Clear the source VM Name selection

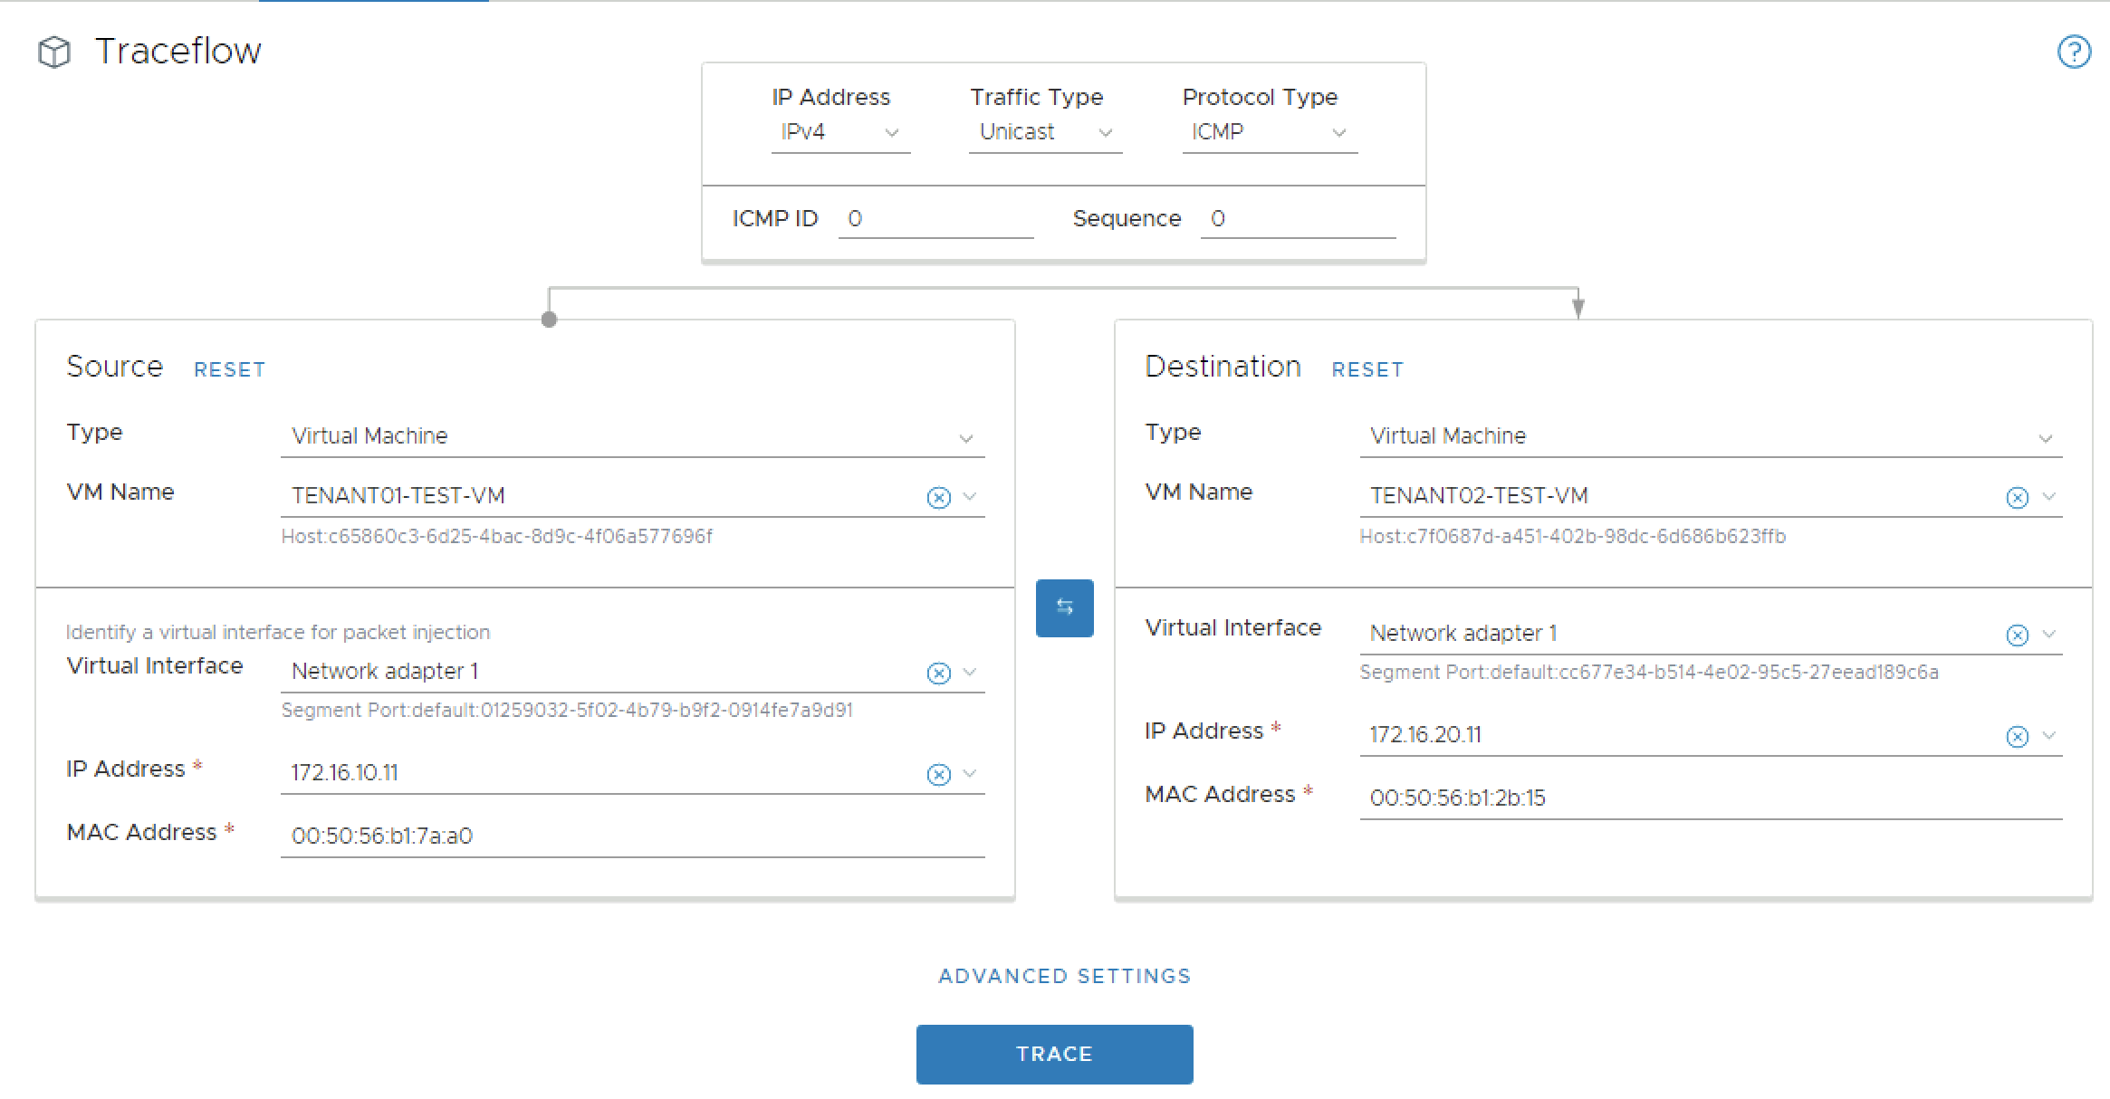938,497
